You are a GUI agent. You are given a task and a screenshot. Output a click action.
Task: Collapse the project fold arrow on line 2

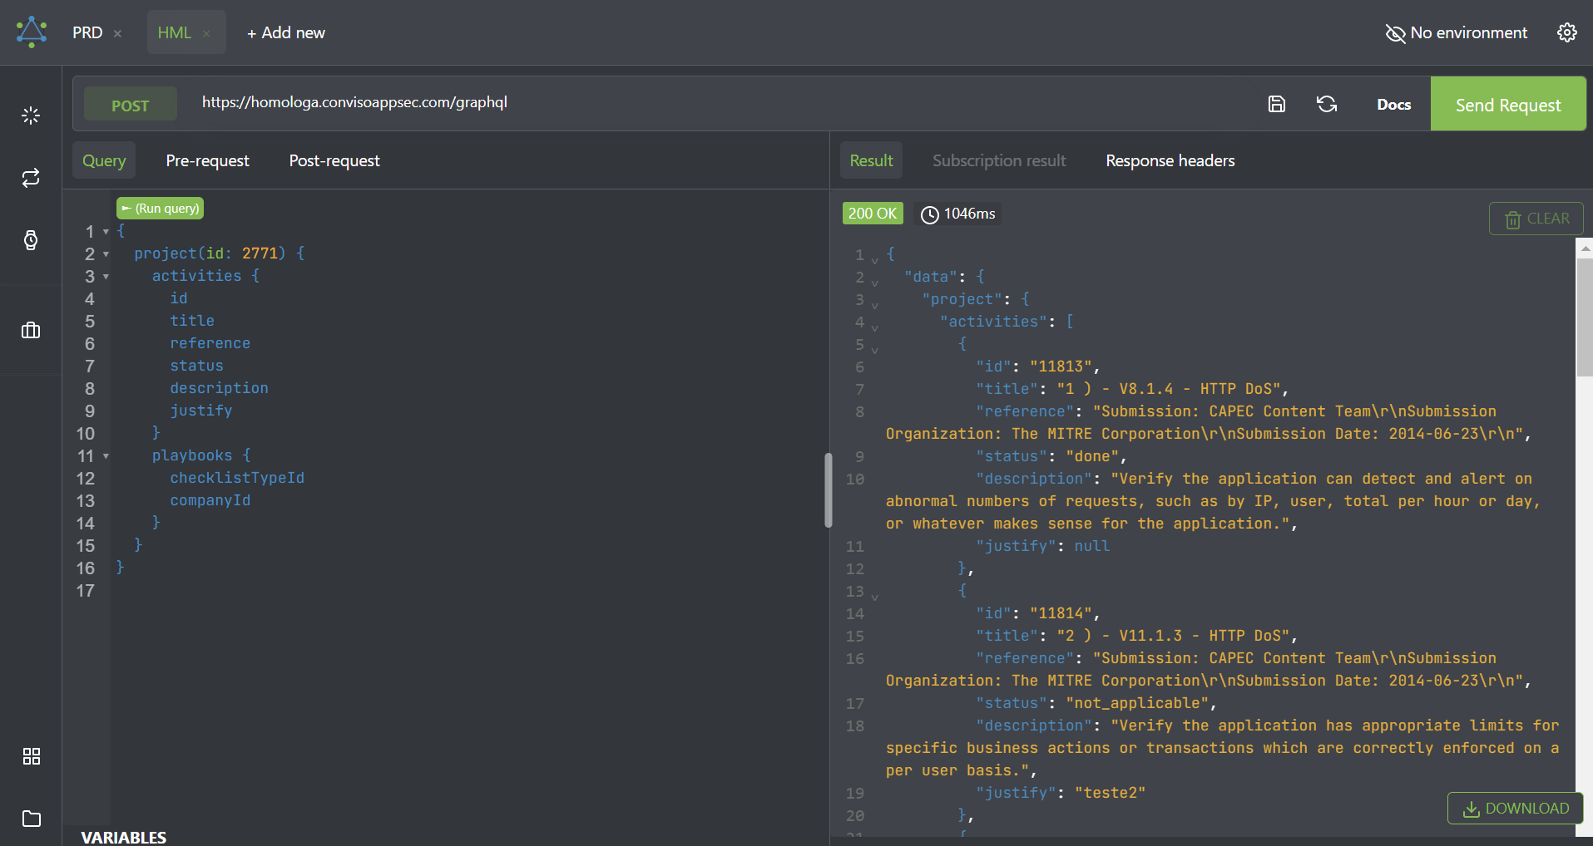pyautogui.click(x=106, y=254)
